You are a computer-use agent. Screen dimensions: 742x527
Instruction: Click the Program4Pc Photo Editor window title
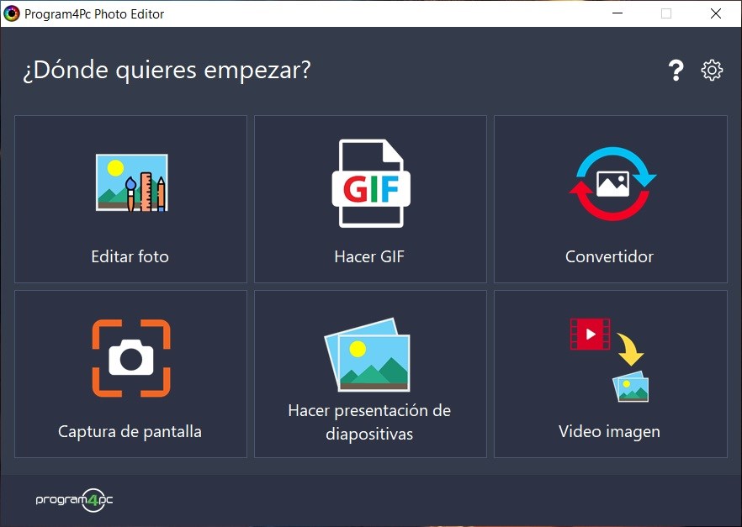point(94,14)
